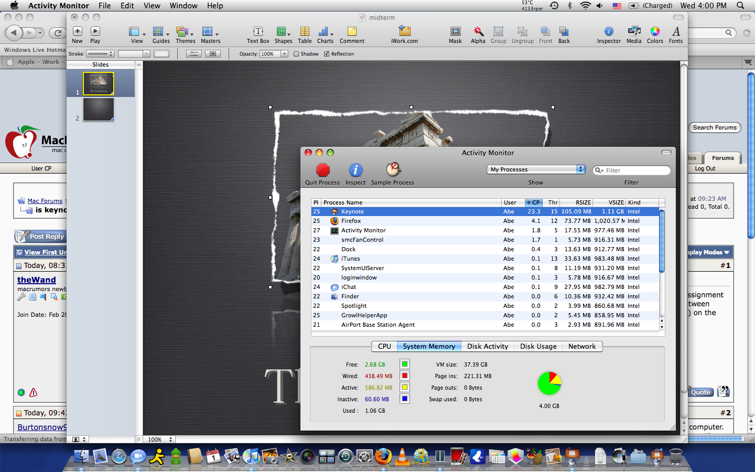Select the smcFanControl process row
This screenshot has height=472, width=755.
[x=485, y=240]
